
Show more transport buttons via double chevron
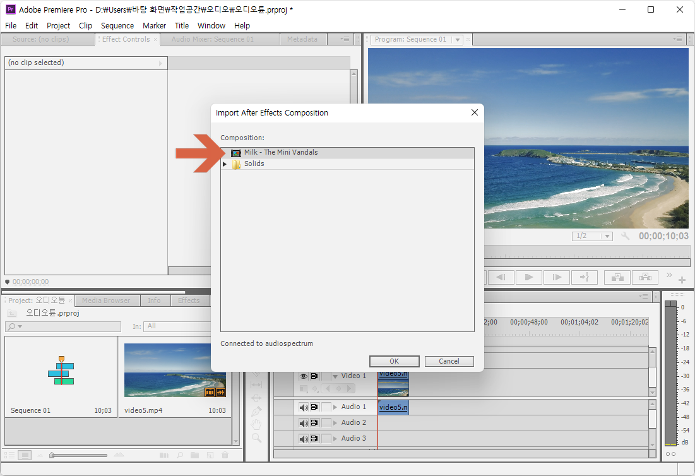coord(669,275)
